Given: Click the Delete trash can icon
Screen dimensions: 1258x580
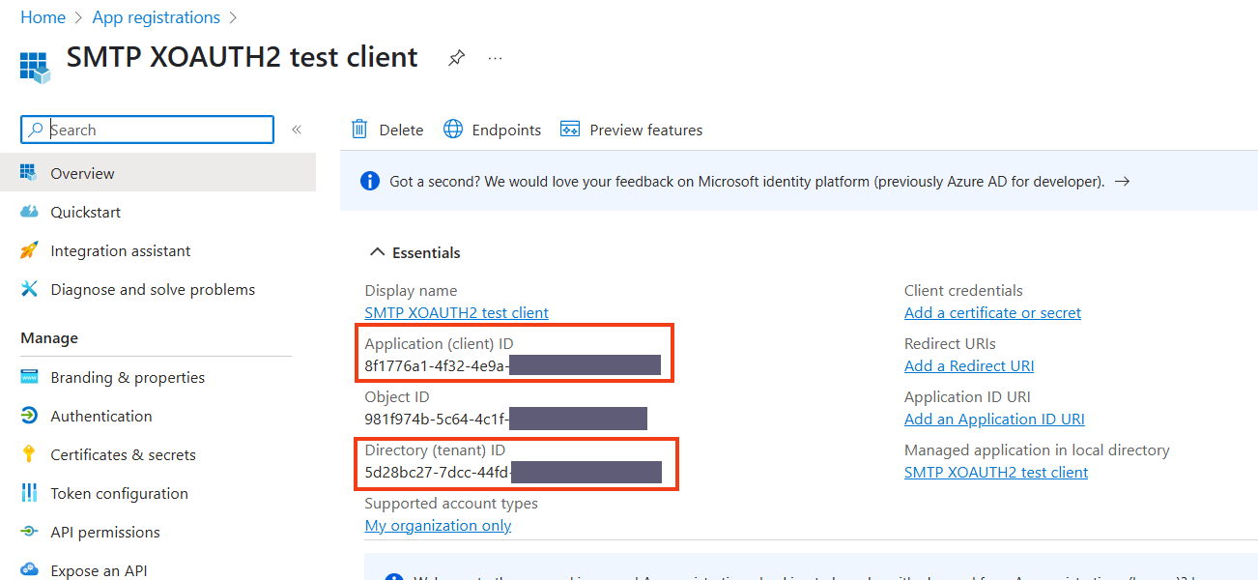Looking at the screenshot, I should click(x=359, y=130).
